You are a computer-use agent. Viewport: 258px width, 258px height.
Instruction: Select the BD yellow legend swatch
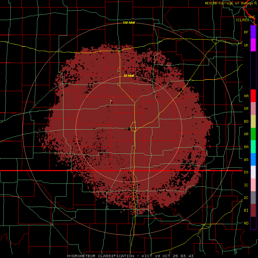[x=253, y=122]
